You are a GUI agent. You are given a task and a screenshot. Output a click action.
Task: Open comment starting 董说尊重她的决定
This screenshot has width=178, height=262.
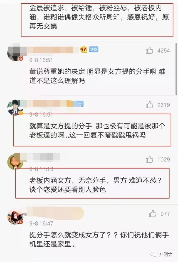click(x=97, y=76)
